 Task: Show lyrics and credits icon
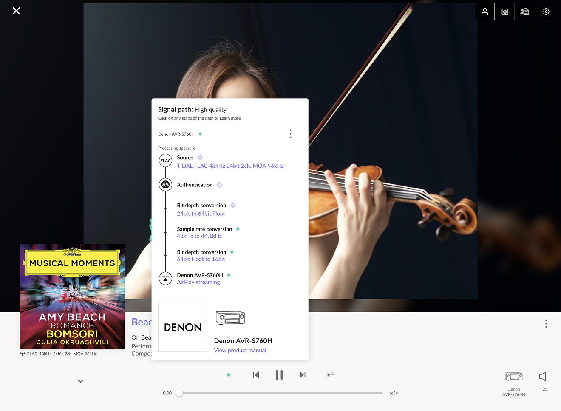click(525, 11)
